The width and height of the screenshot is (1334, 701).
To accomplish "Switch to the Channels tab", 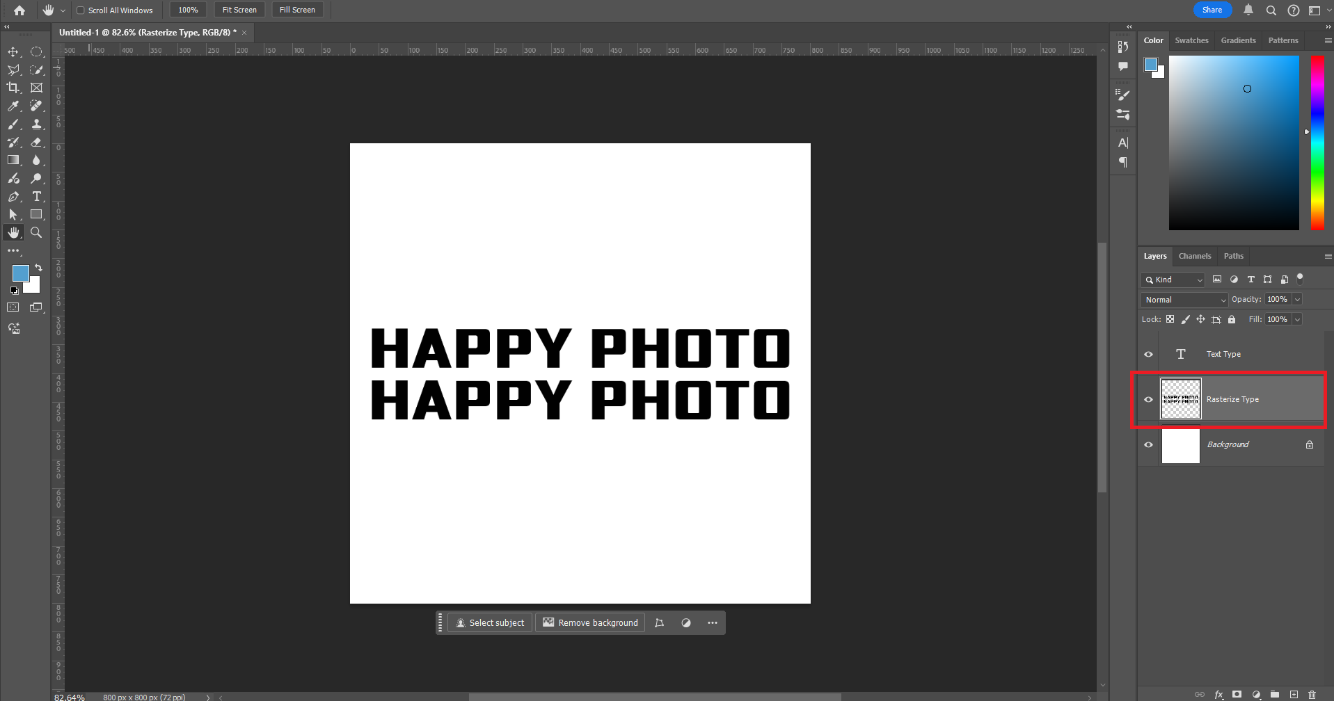I will [1194, 256].
